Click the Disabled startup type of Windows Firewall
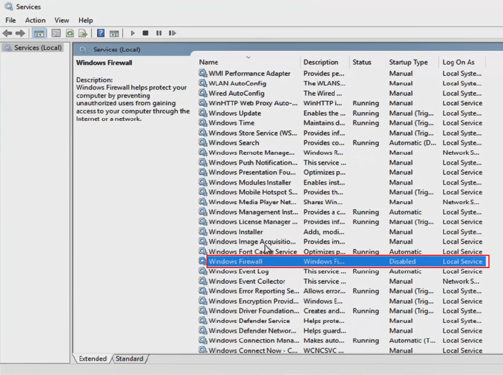503x375 pixels. 402,261
